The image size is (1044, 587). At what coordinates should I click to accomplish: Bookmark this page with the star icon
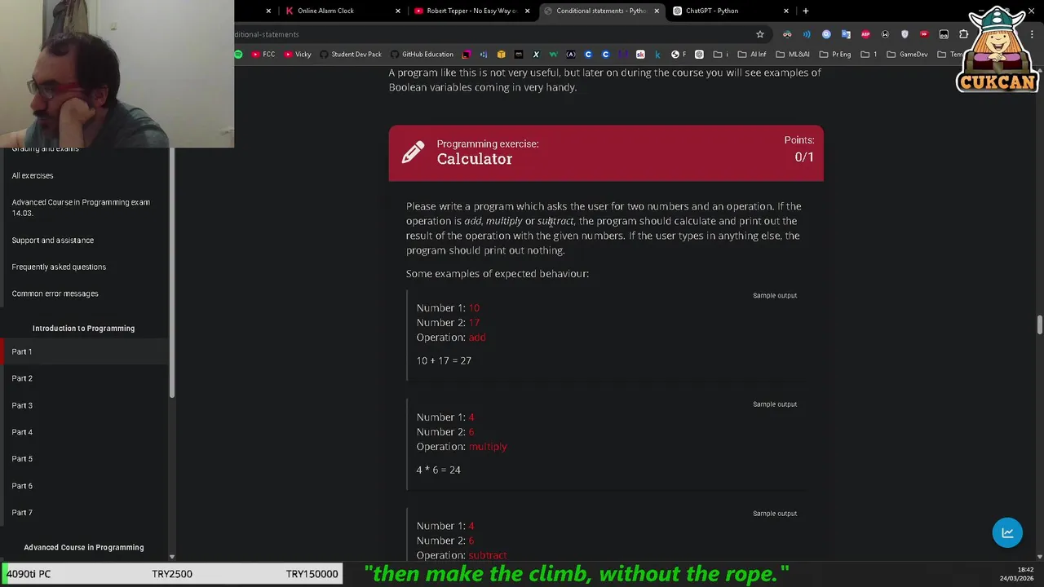(760, 34)
